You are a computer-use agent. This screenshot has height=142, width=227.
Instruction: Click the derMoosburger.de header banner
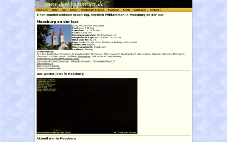point(113,4)
